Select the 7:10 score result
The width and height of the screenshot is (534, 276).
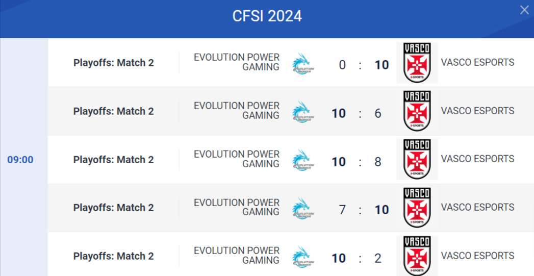point(360,210)
